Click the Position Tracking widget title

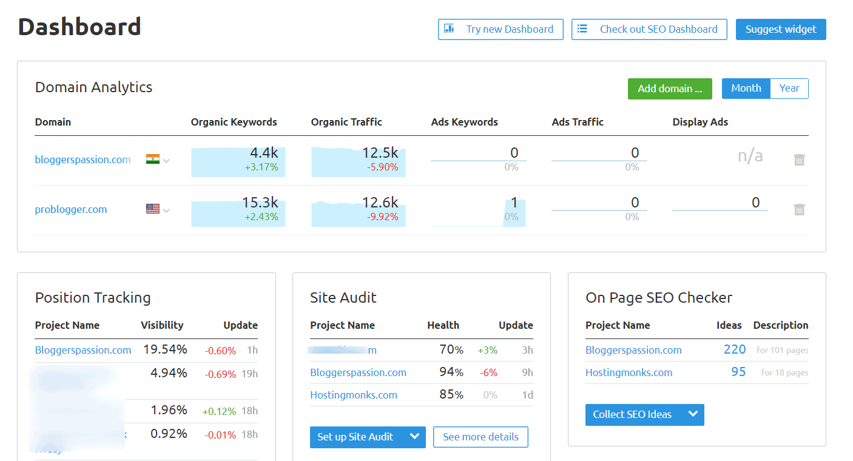click(x=93, y=298)
